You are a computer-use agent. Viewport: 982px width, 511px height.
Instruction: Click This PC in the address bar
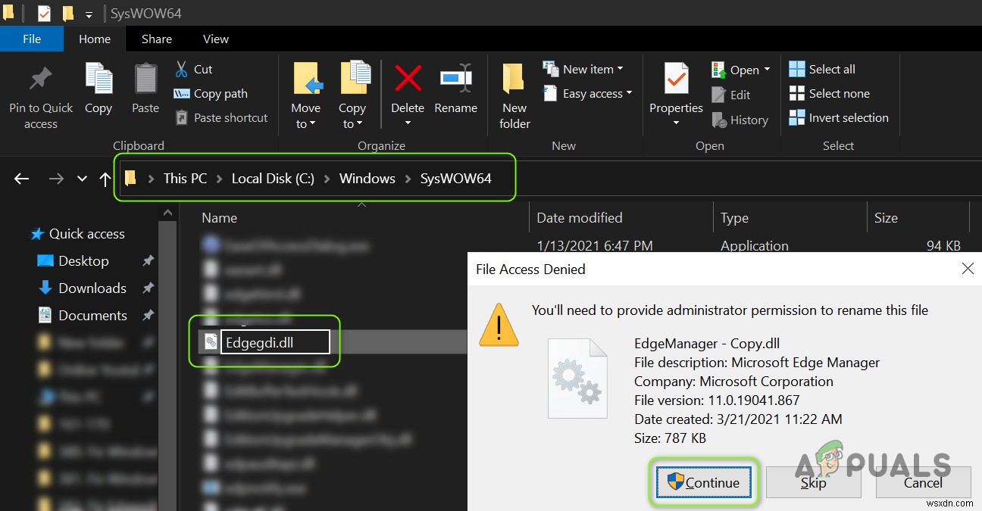tap(185, 179)
